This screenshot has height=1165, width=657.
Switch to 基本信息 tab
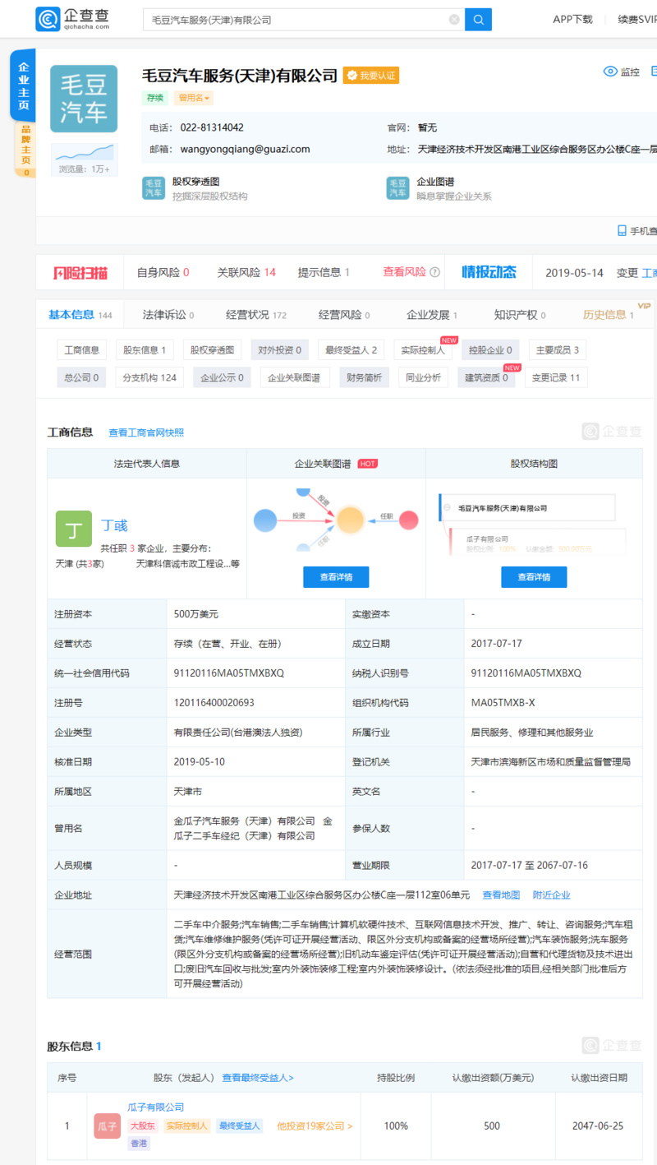80,314
